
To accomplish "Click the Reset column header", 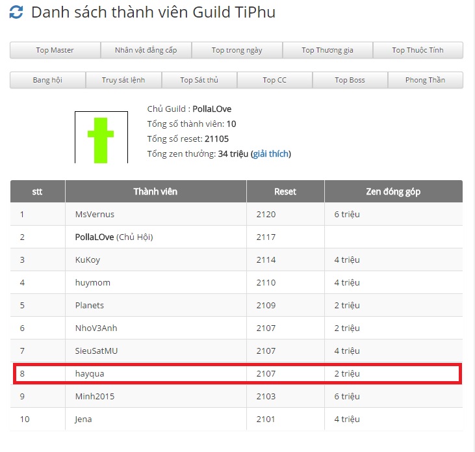I will point(285,191).
